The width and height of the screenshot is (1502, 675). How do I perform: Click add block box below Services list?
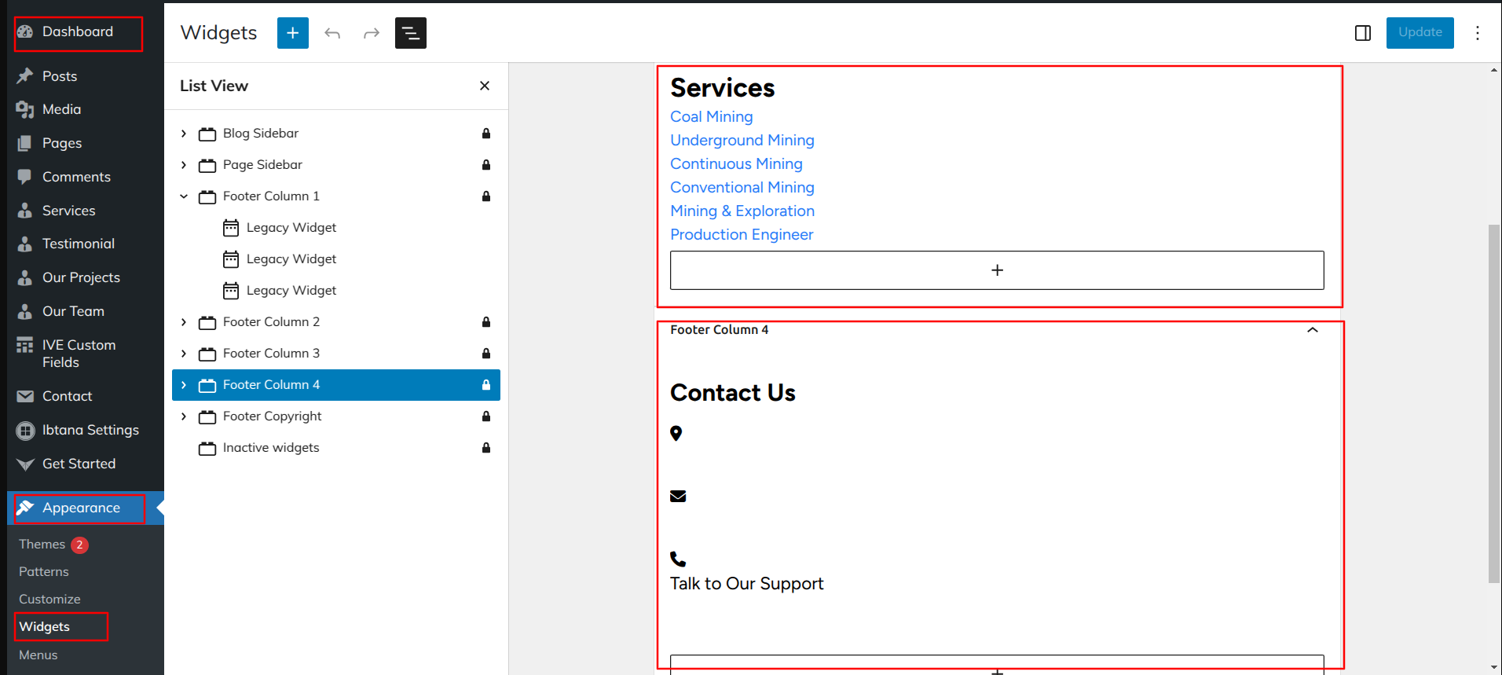pos(996,270)
